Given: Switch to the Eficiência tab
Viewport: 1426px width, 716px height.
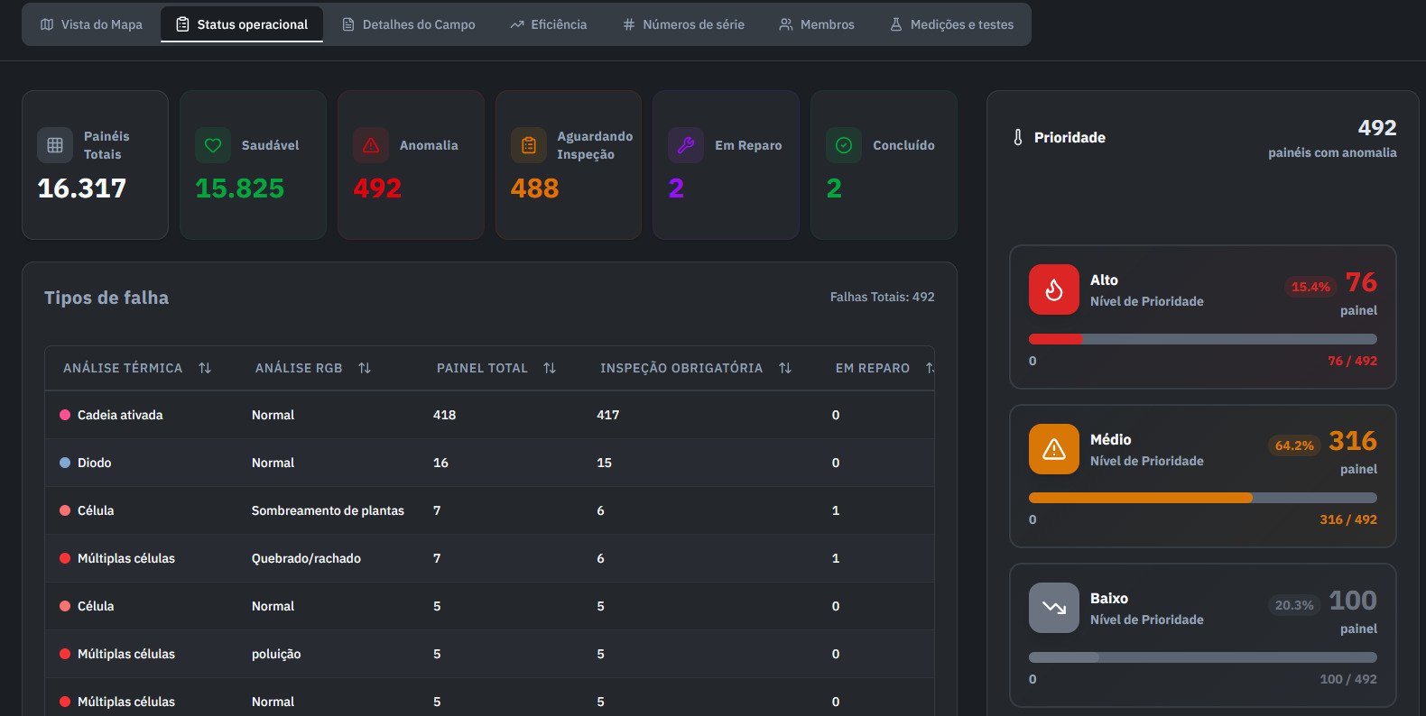Looking at the screenshot, I should click(548, 24).
